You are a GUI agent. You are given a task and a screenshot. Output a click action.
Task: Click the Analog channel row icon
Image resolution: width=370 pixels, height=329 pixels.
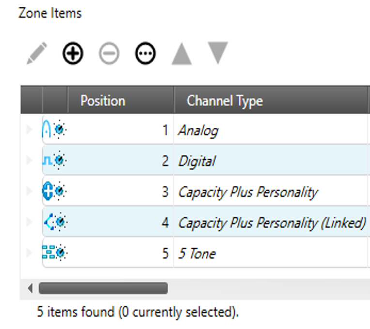coord(54,130)
